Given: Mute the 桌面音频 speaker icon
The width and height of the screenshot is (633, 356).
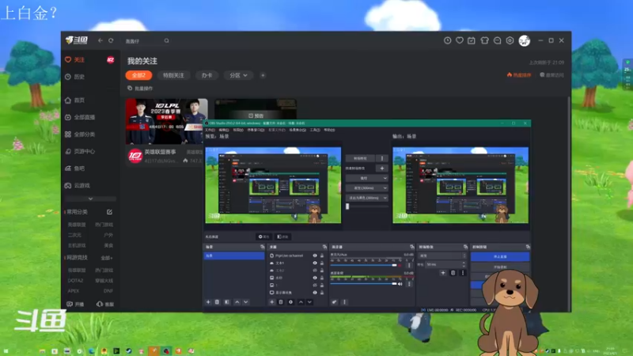Looking at the screenshot, I should coord(400,284).
